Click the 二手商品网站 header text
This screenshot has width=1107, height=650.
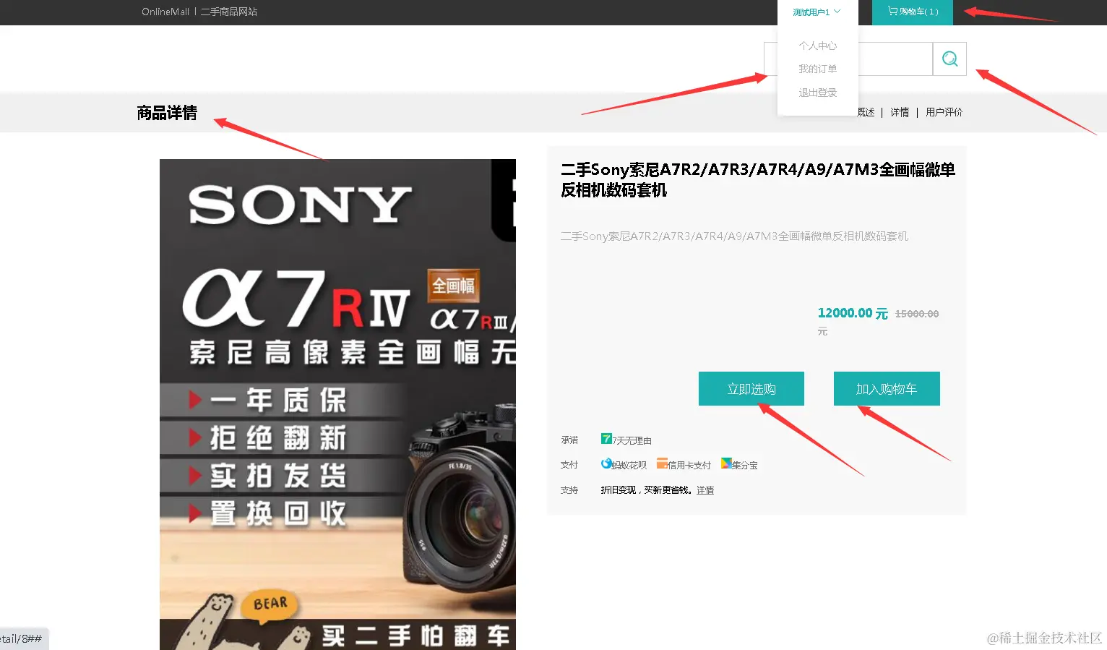(229, 12)
